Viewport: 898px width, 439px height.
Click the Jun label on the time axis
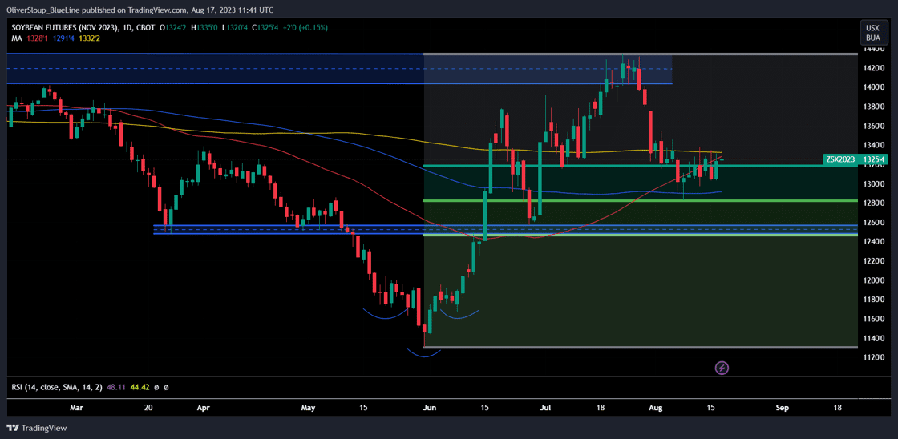[430, 407]
